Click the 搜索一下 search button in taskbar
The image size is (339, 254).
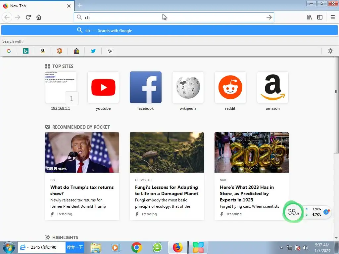click(74, 247)
